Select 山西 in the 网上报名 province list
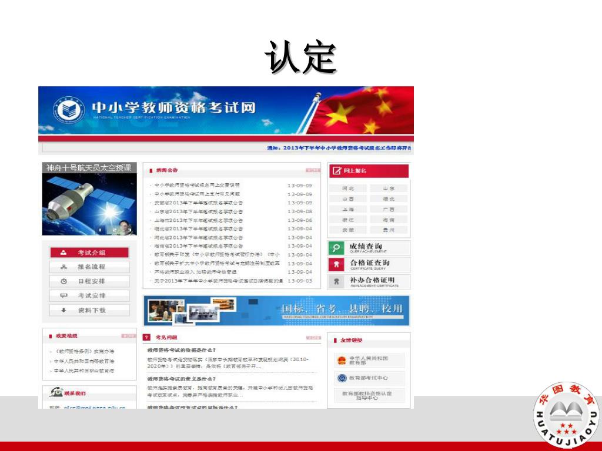 [348, 198]
